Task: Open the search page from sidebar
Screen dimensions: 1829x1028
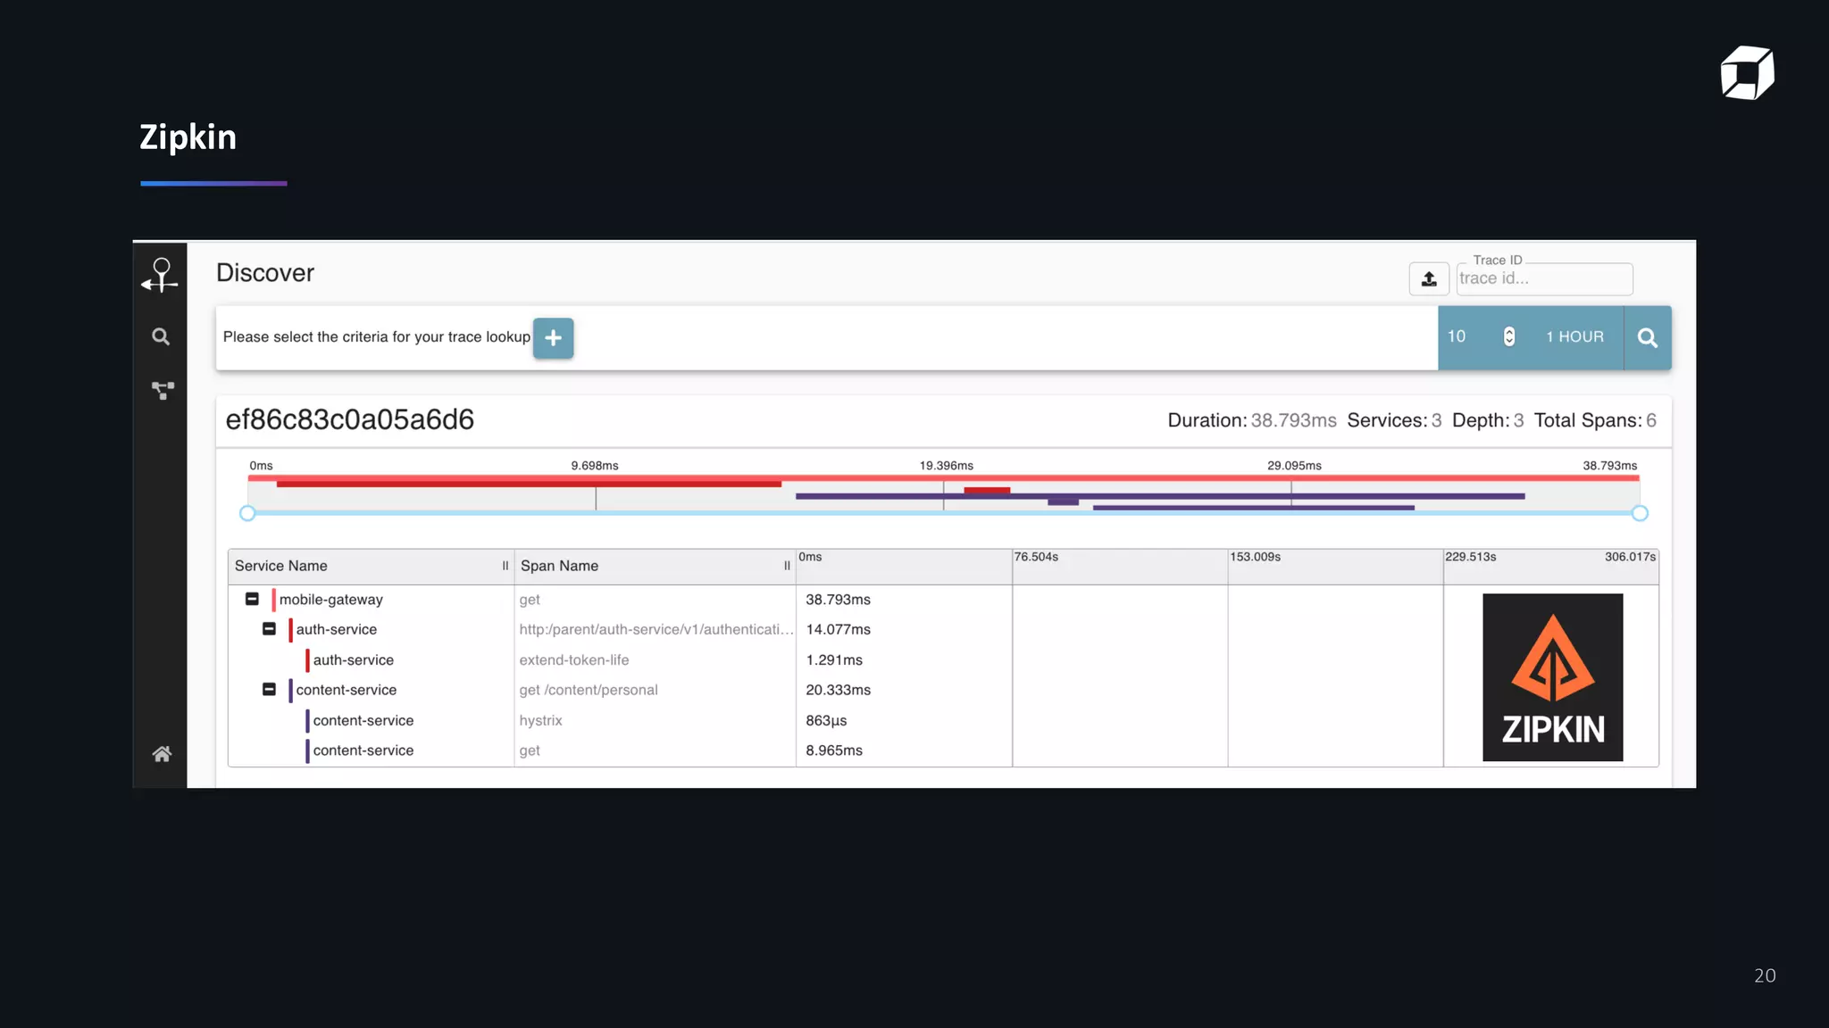Action: [161, 336]
